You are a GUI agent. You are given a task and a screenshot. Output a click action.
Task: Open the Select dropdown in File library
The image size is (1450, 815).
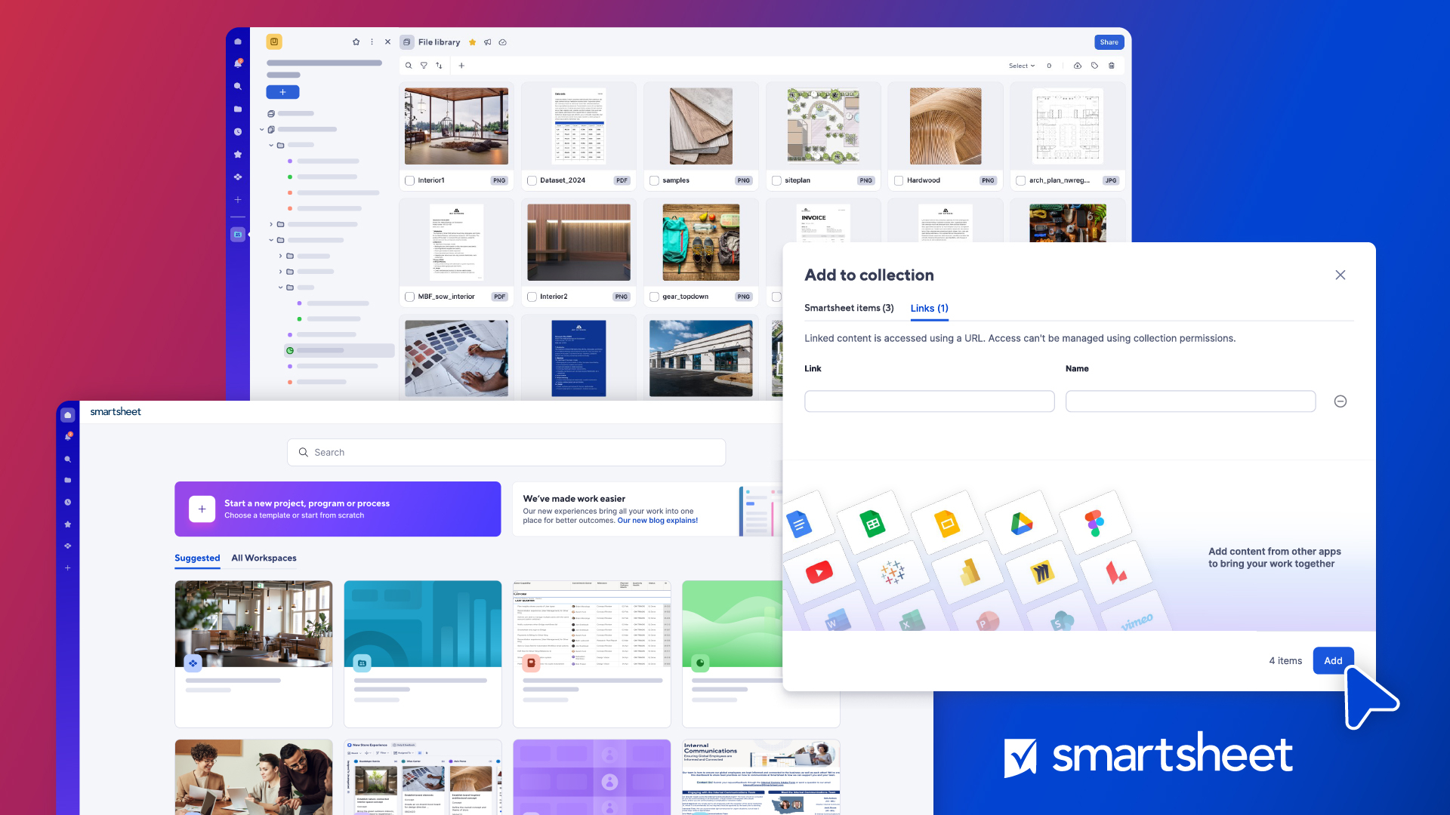1022,66
